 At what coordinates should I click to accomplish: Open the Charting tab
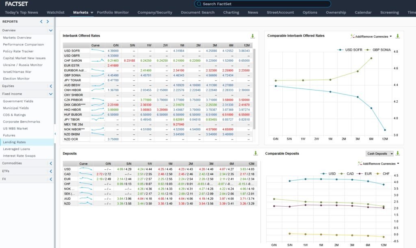(231, 13)
